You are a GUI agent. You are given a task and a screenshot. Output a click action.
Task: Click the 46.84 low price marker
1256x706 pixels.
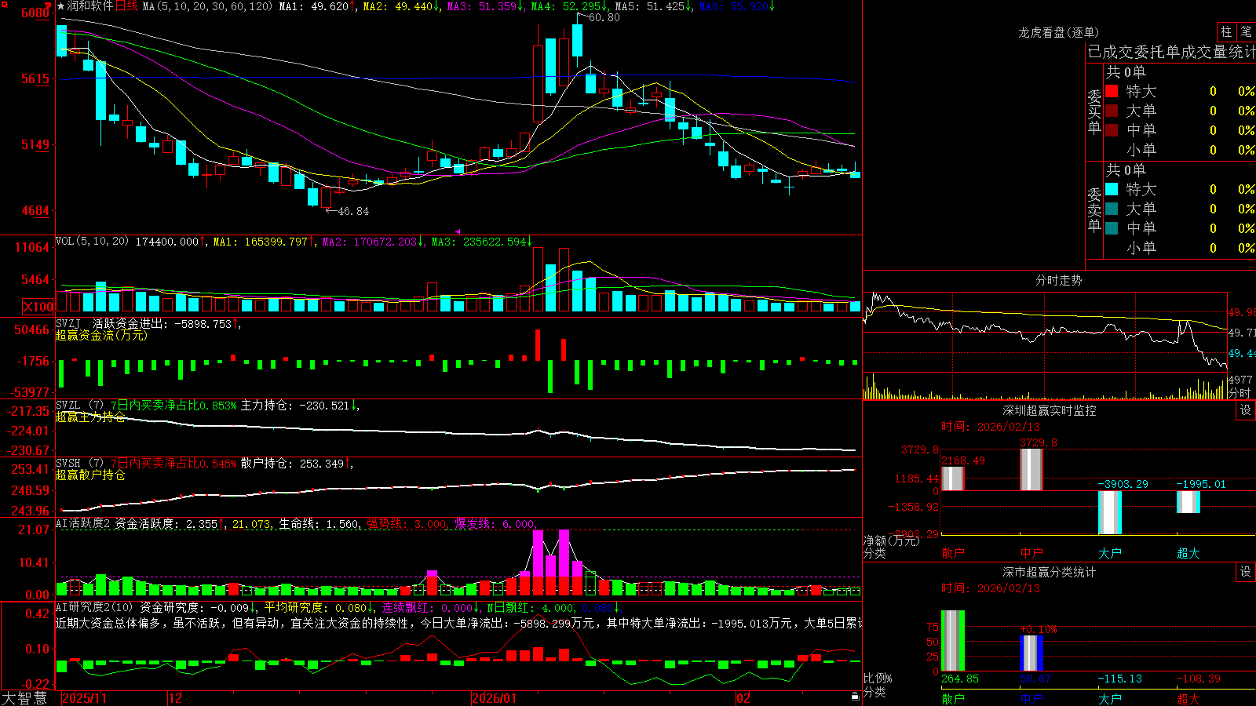click(352, 211)
